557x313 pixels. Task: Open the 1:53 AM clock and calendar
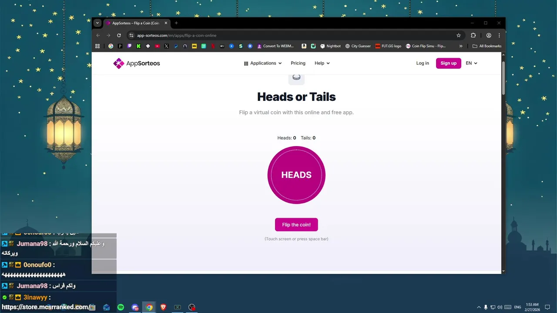[x=532, y=307]
